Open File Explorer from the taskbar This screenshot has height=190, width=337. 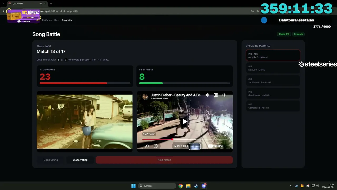tap(188, 186)
